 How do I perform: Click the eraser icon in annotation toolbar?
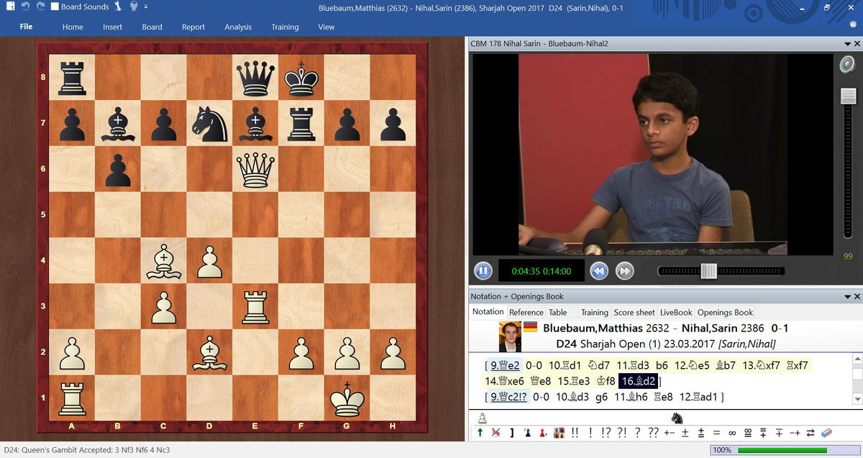[826, 433]
